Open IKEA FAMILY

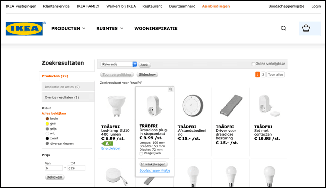click(88, 6)
